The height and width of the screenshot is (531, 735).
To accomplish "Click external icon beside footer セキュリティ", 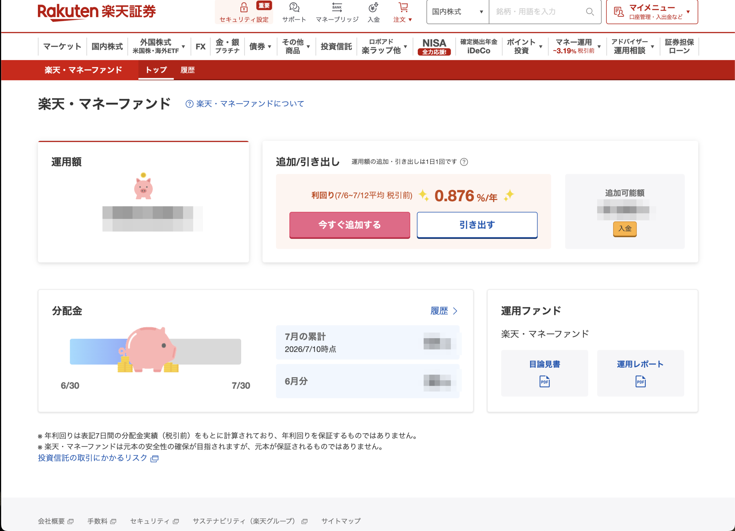I will pyautogui.click(x=176, y=521).
